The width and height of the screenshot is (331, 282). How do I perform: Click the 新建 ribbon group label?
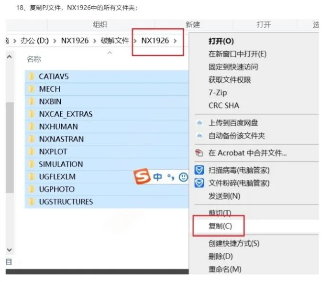click(x=193, y=24)
